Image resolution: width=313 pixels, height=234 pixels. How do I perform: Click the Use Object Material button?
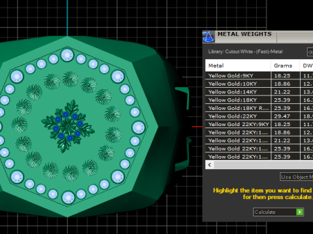coord(297,177)
